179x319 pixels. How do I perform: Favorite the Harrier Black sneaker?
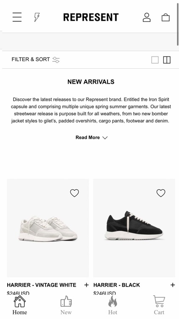161,193
